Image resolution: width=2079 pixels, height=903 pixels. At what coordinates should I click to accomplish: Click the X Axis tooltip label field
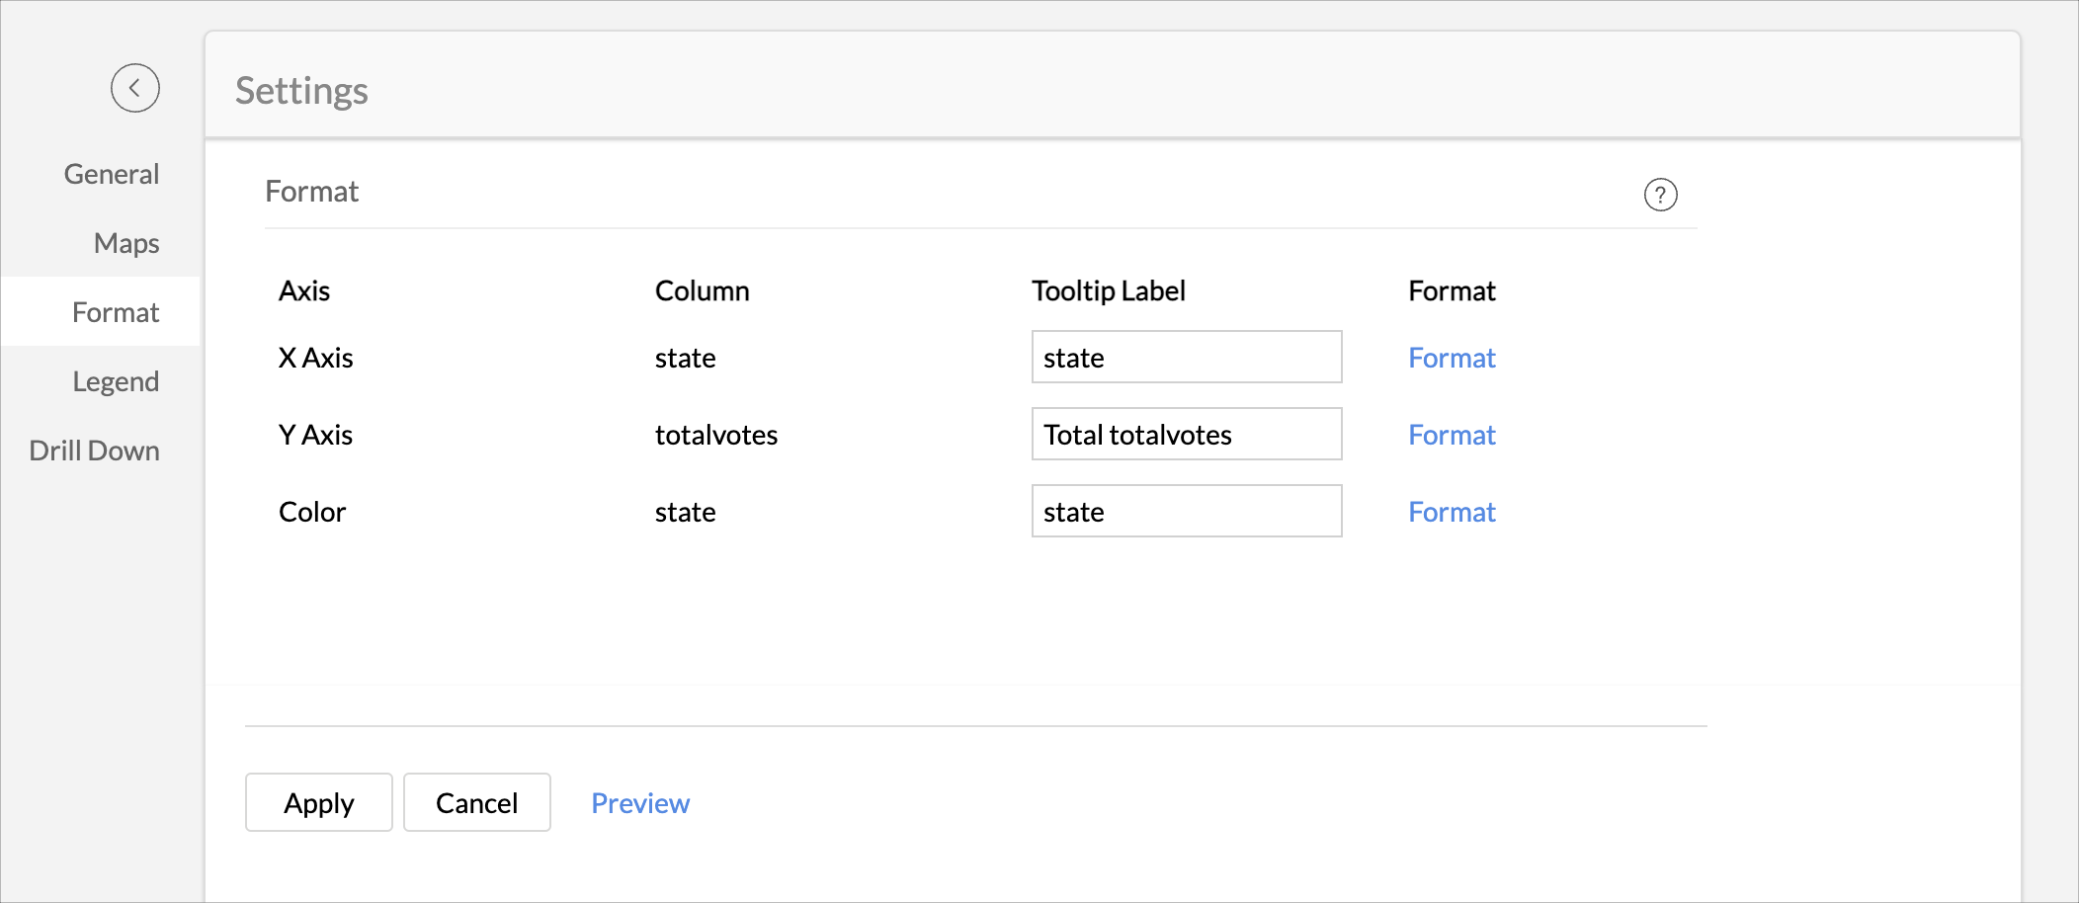(1186, 357)
